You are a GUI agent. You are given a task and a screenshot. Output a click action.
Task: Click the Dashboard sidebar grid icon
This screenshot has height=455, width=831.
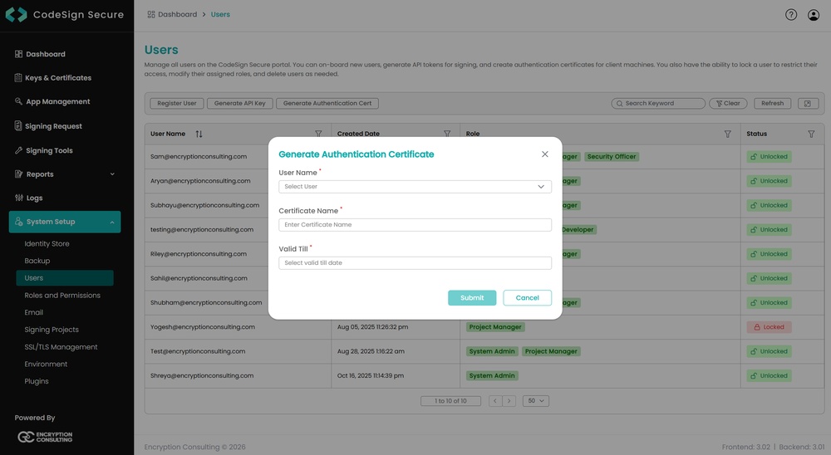coord(18,54)
